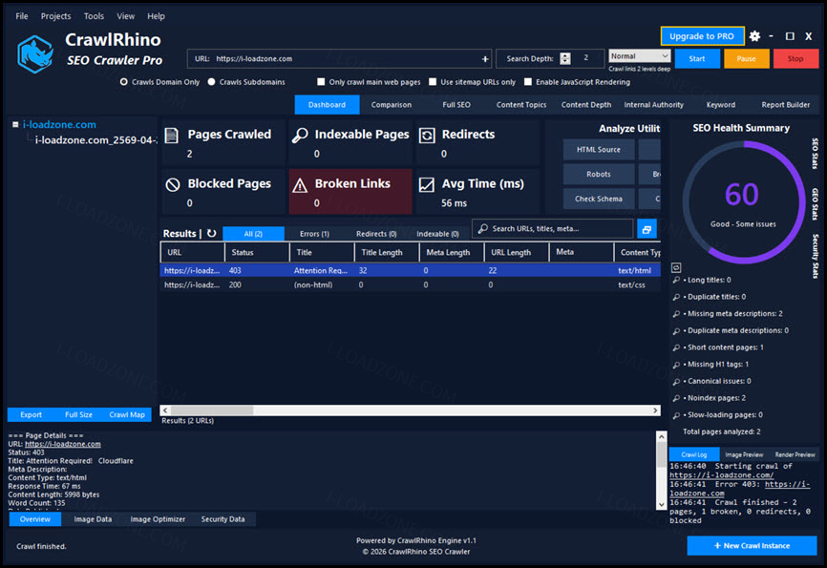Switch to Comparison tab
Image resolution: width=827 pixels, height=568 pixels.
[x=392, y=105]
